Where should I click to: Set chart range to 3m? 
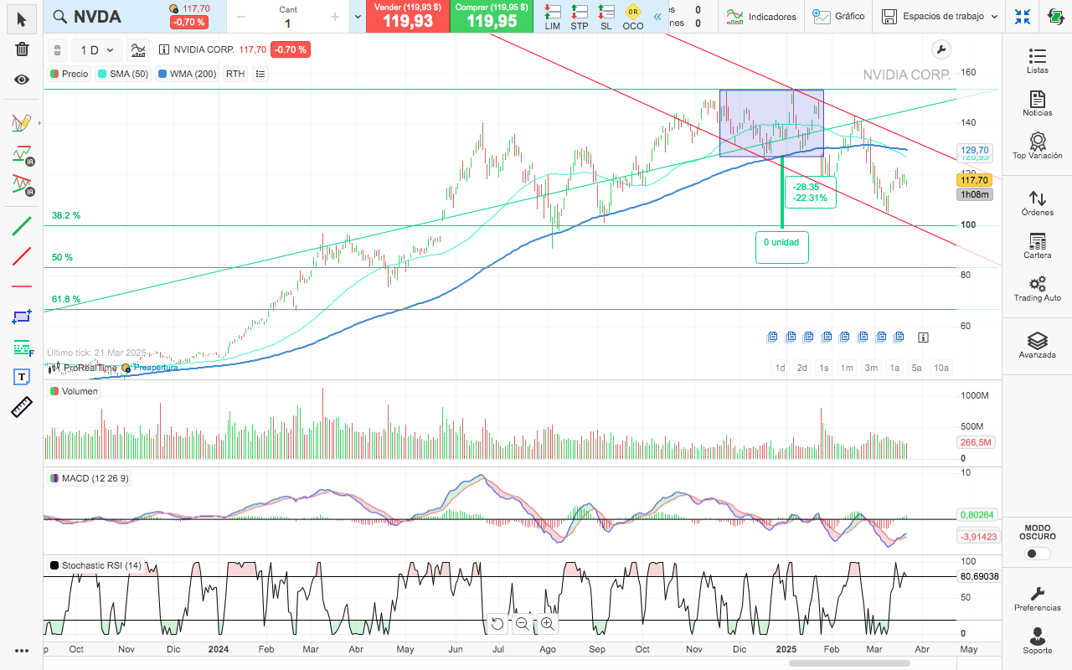tap(871, 368)
